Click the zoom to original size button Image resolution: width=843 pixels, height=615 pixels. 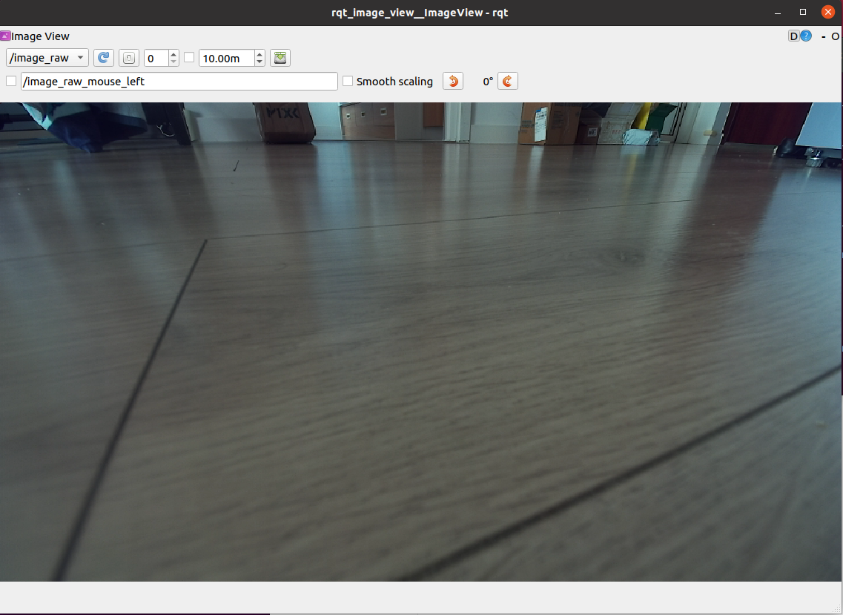[x=129, y=58]
